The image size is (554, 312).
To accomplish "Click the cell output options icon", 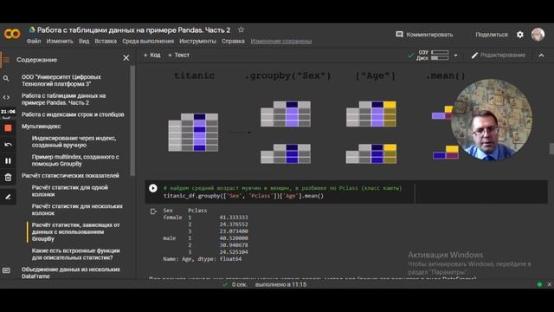I will coord(153,211).
